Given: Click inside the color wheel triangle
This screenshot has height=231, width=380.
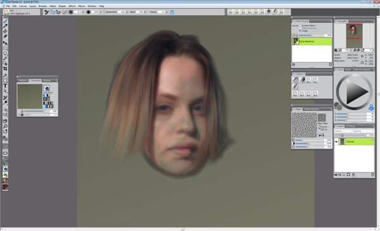Looking at the screenshot, I should coord(356,92).
